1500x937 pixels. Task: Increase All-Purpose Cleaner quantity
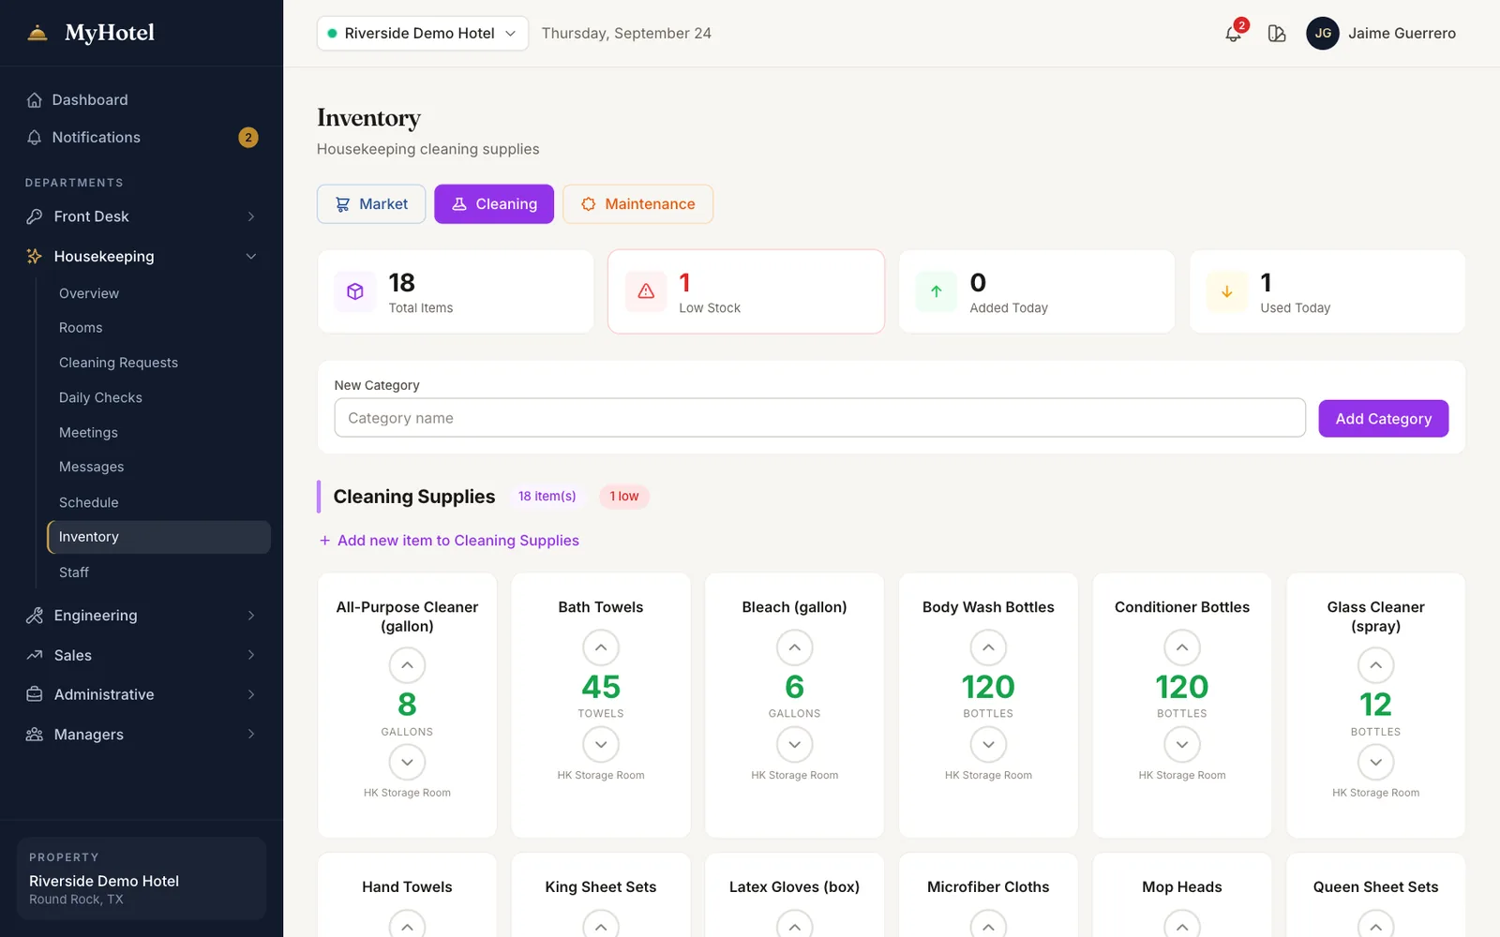pyautogui.click(x=407, y=665)
